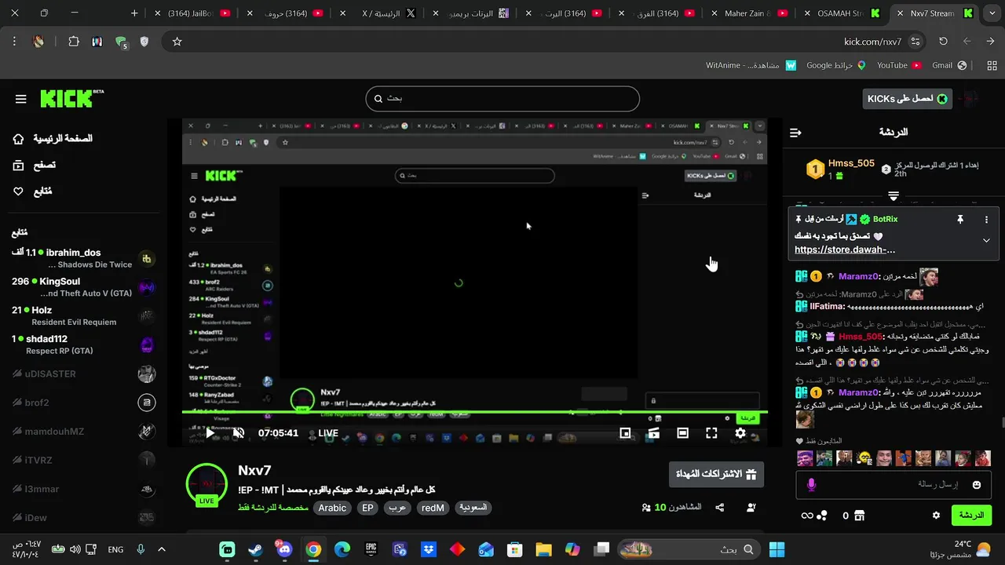Select the عرب tag
The image size is (1005, 565).
click(x=398, y=508)
